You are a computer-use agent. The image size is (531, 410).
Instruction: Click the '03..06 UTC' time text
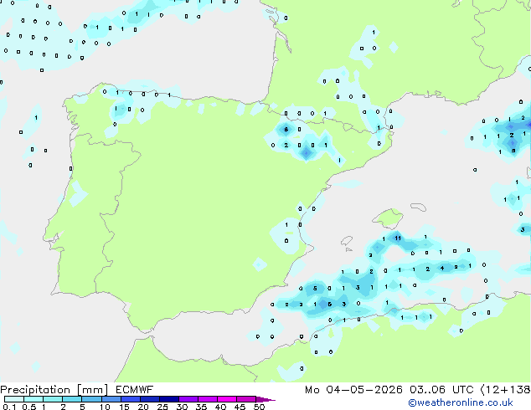pyautogui.click(x=441, y=390)
